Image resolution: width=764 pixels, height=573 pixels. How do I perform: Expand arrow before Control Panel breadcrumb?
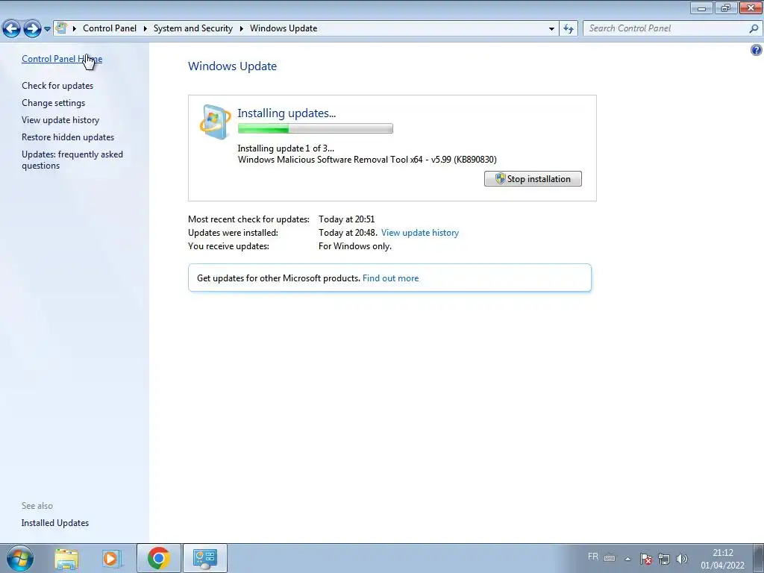point(75,28)
